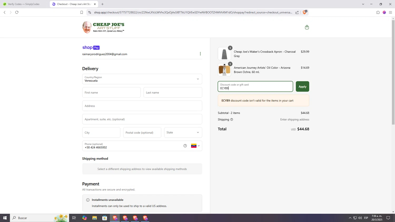The image size is (395, 222).
Task: Focus the discount code input field
Action: coord(255,87)
